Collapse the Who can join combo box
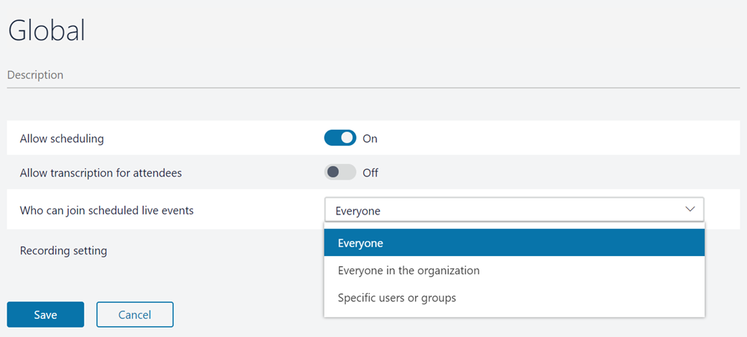747x337 pixels. (x=514, y=210)
